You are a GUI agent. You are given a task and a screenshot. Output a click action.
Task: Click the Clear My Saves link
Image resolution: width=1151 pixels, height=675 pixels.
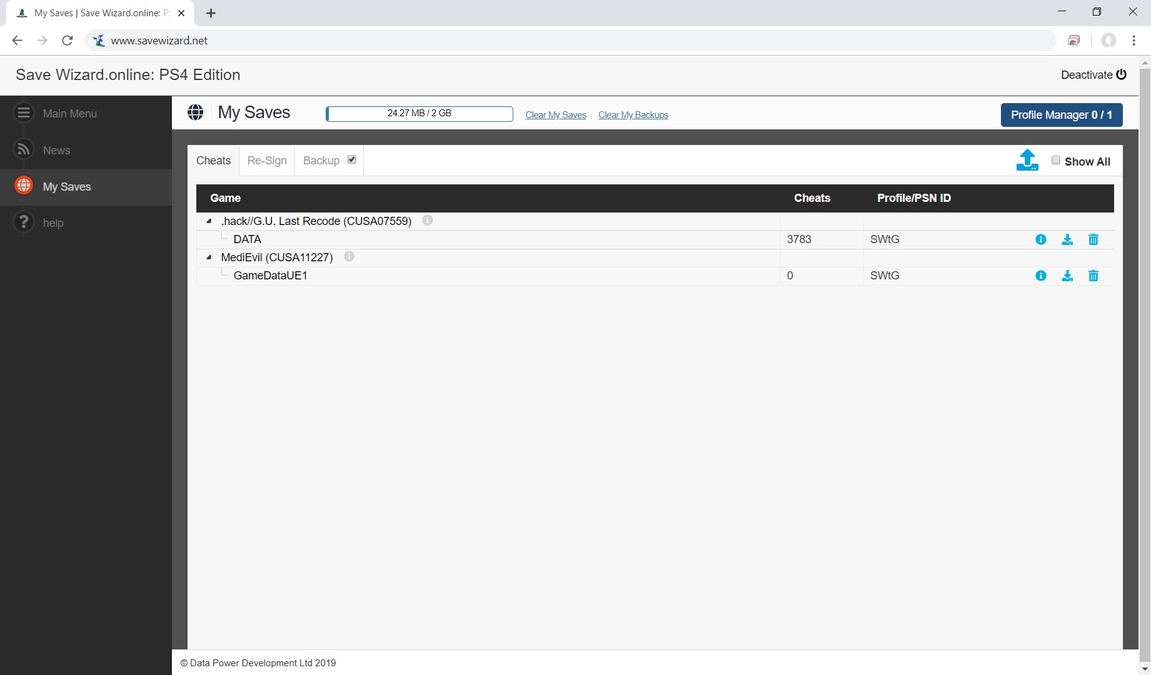click(556, 115)
